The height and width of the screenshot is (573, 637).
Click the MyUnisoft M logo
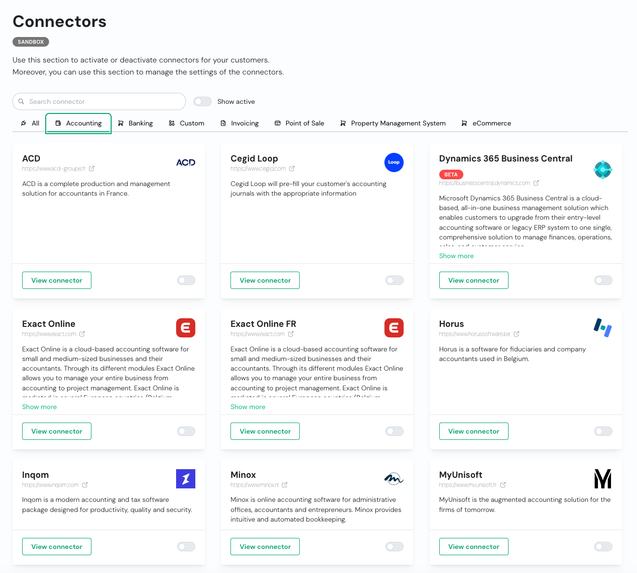tap(602, 479)
